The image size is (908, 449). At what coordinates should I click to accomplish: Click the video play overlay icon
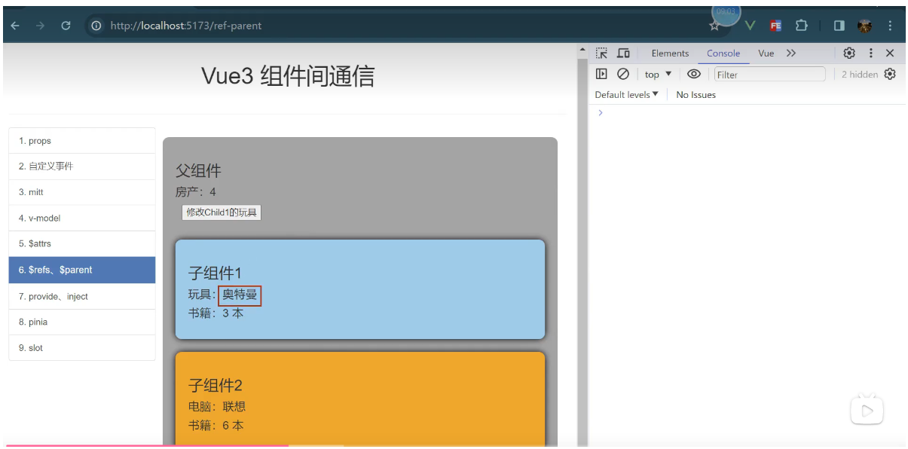(867, 411)
